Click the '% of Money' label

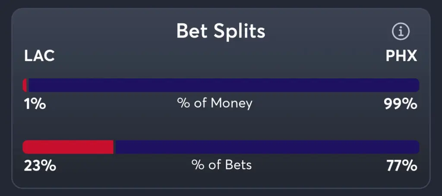pos(215,103)
